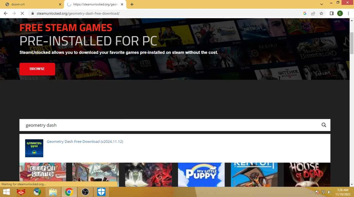Launch the red fox-like app in the taskbar

coord(21,192)
